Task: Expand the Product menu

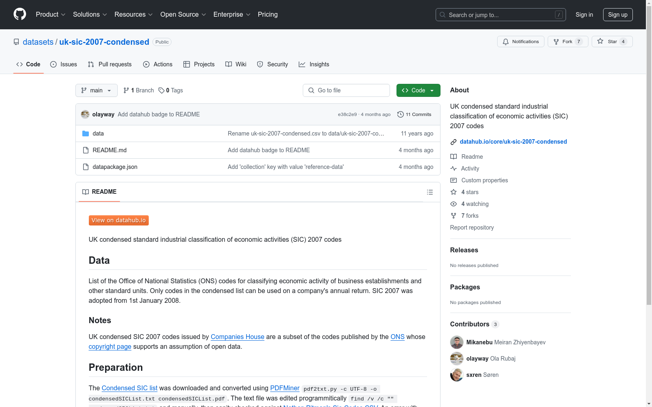Action: [x=51, y=14]
